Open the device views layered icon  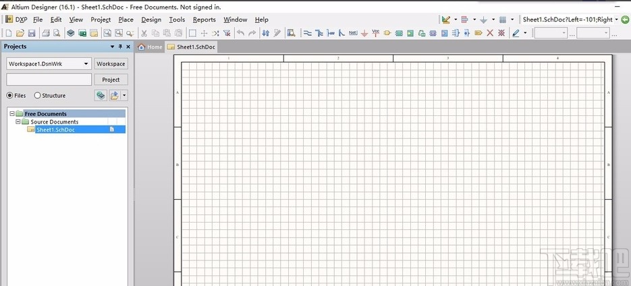(x=71, y=33)
